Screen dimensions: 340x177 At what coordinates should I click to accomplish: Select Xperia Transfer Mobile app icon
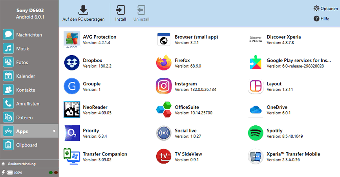pos(256,157)
